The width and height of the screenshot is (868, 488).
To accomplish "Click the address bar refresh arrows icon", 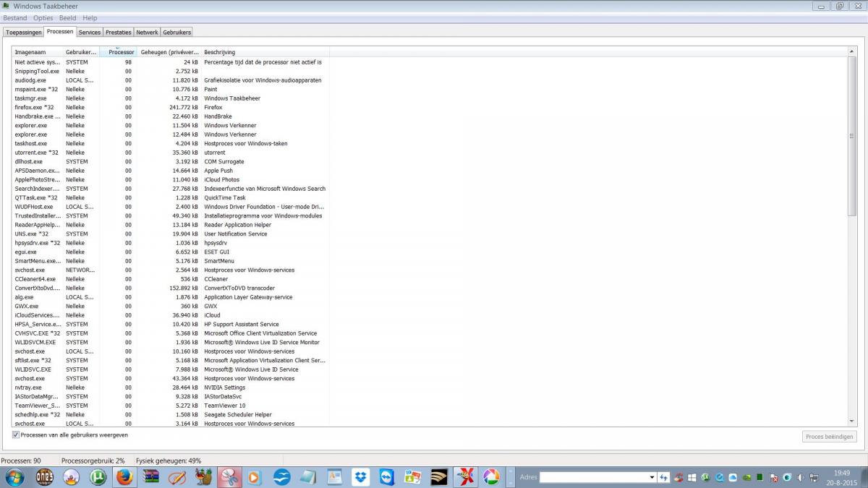I will [663, 478].
